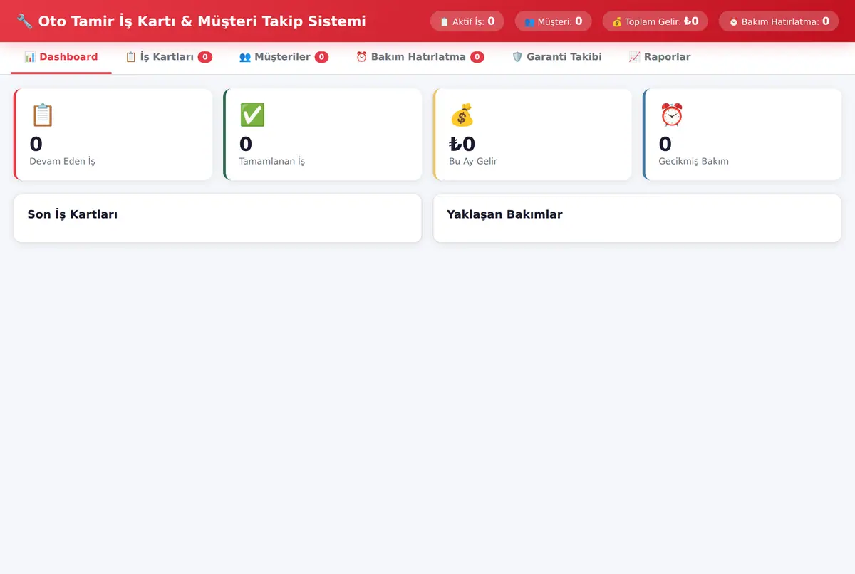The width and height of the screenshot is (855, 574).
Task: Click the money bag icon in Toplam Gelir badge
Action: click(617, 22)
